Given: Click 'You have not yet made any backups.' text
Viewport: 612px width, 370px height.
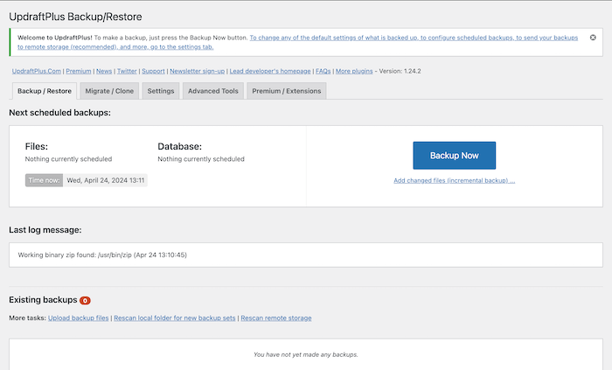Looking at the screenshot, I should pyautogui.click(x=306, y=354).
